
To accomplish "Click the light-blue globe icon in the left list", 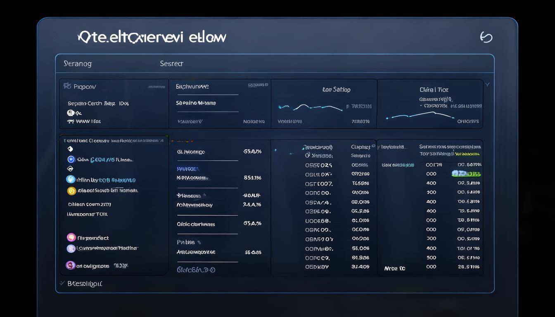I will (71, 179).
